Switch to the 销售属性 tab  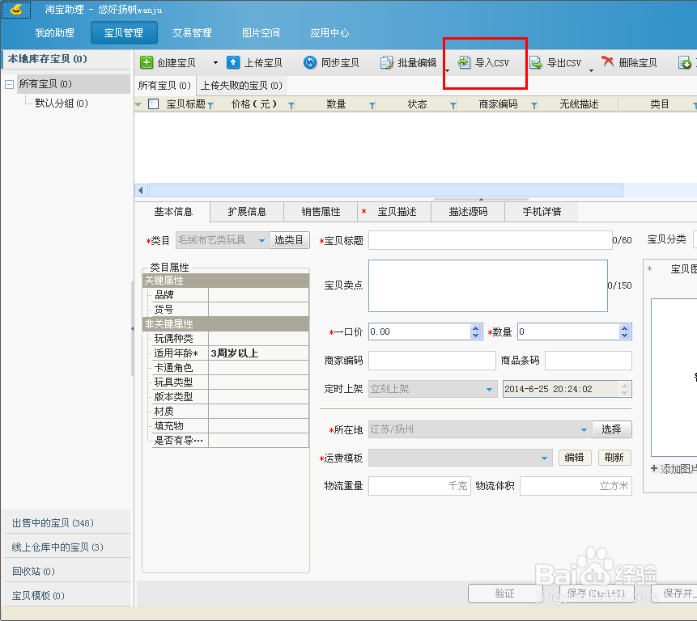[x=321, y=212]
